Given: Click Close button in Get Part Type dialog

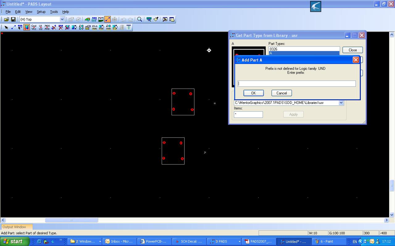Looking at the screenshot, I should [x=353, y=50].
